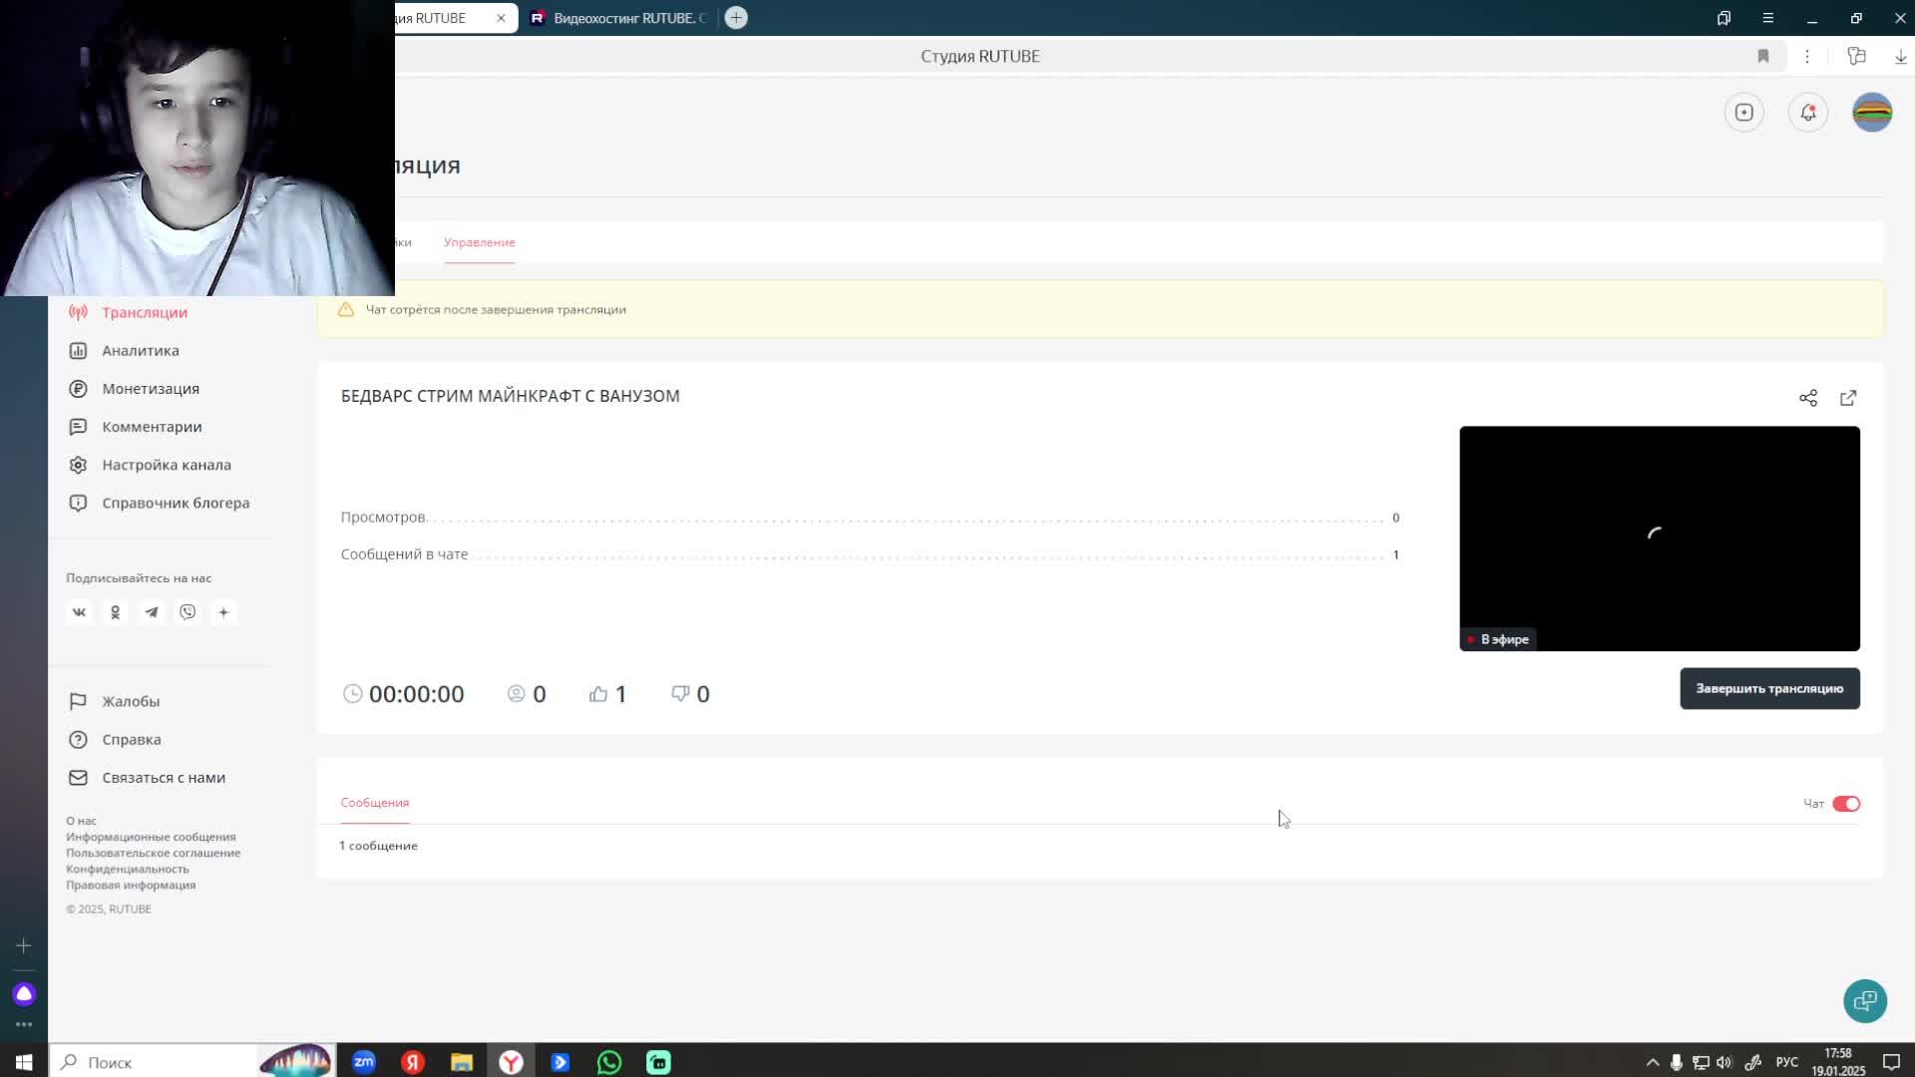The height and width of the screenshot is (1077, 1915).
Task: Open a new browser tab
Action: [736, 18]
